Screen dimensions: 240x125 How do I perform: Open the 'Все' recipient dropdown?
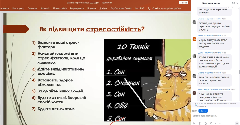(x=203, y=111)
